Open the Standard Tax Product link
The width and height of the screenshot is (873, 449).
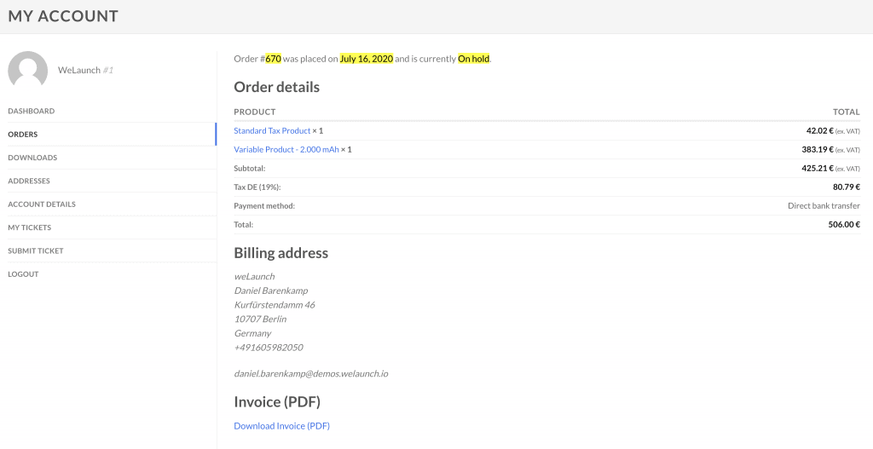pyautogui.click(x=272, y=130)
